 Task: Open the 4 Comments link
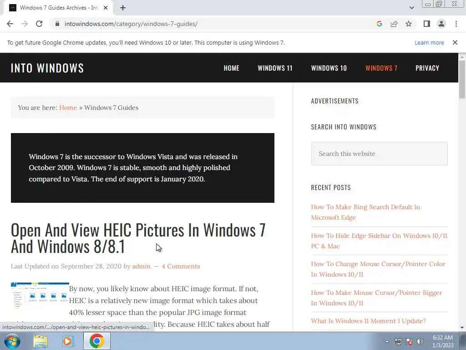click(x=181, y=266)
